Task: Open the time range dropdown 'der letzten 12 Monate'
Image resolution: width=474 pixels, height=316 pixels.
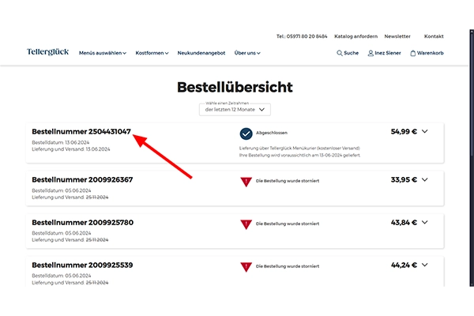Action: pos(237,110)
